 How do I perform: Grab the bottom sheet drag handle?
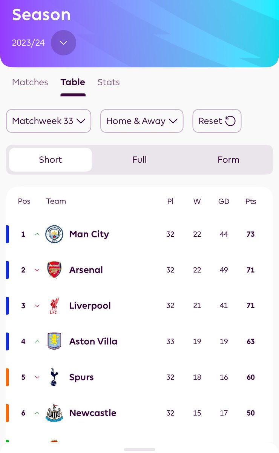point(139,449)
